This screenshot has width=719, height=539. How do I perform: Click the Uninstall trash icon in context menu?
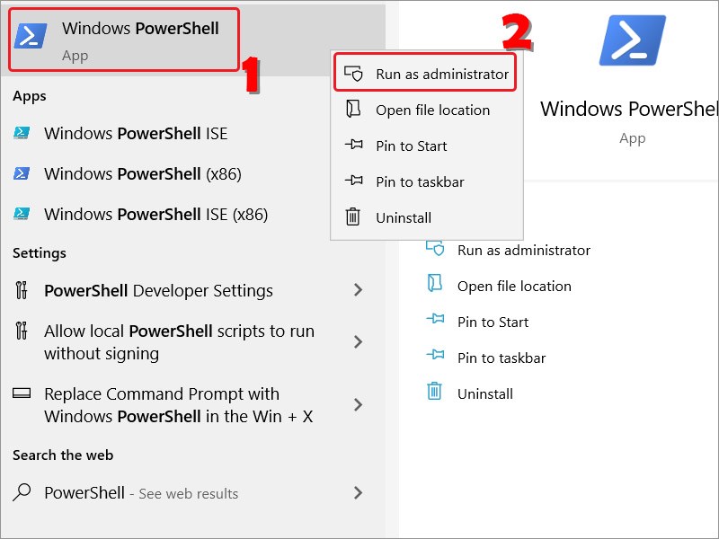[x=352, y=216]
